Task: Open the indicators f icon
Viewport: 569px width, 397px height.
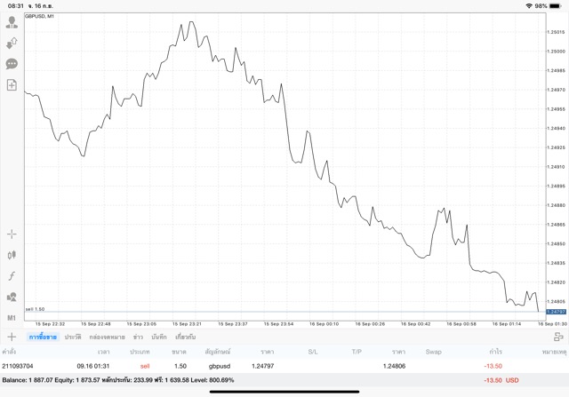Action: [x=12, y=276]
